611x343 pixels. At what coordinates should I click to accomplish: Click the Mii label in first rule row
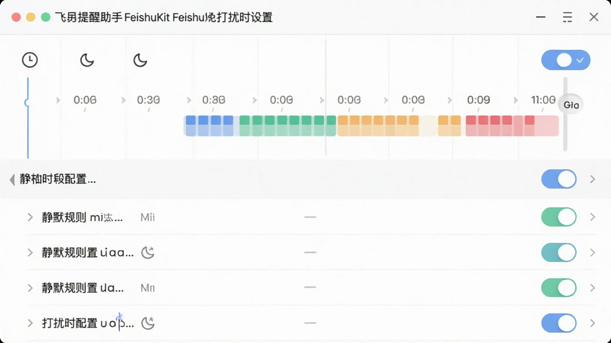click(x=148, y=217)
